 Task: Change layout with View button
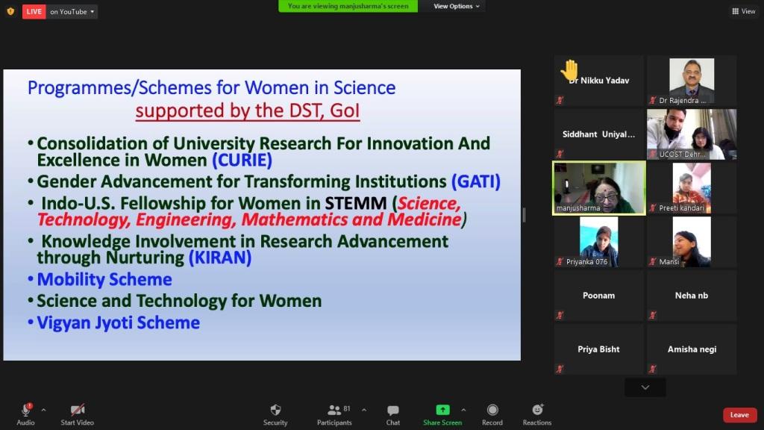(744, 11)
